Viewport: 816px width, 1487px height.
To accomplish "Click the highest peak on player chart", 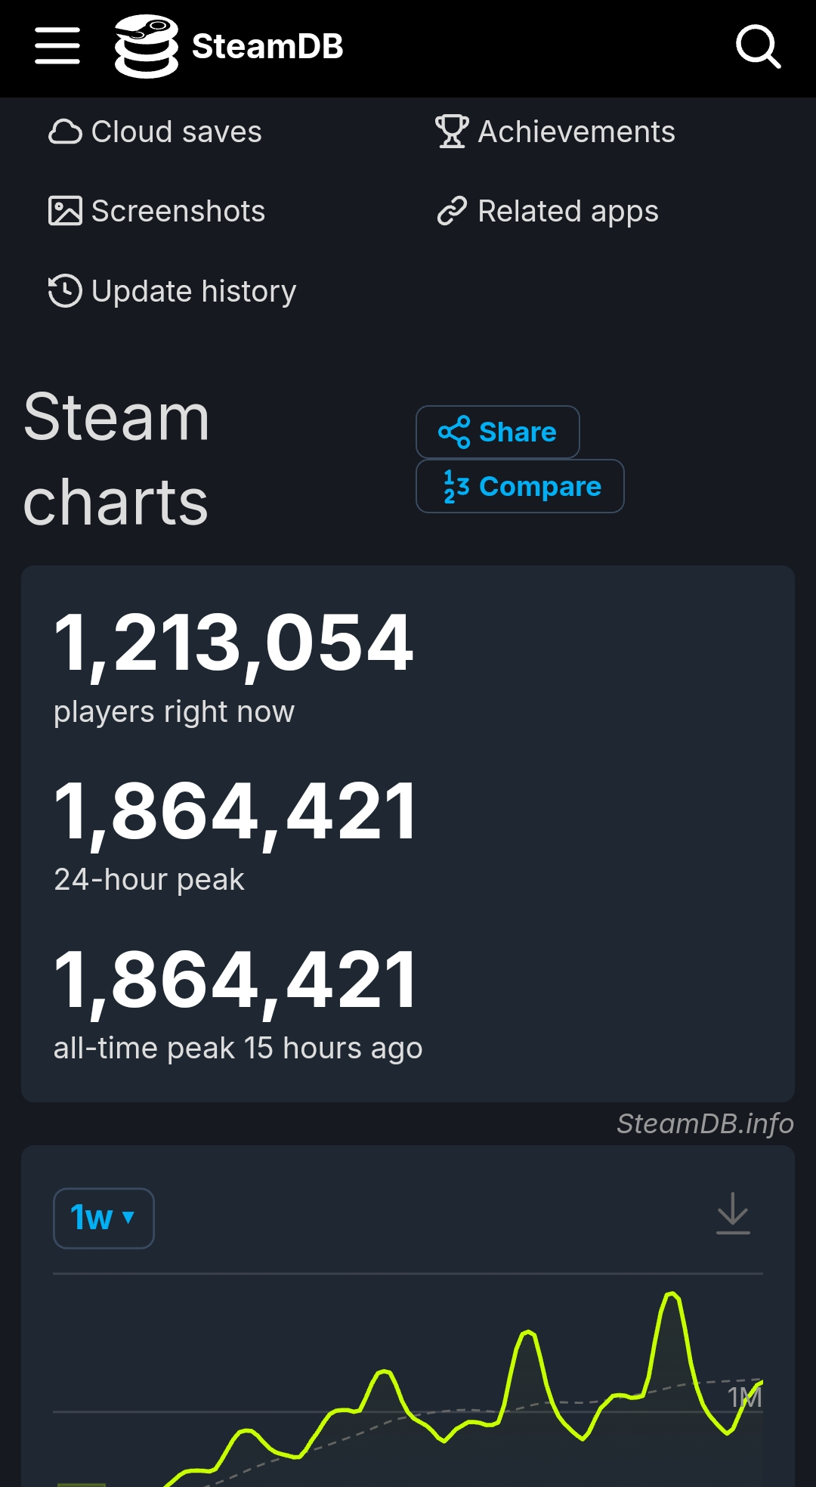I will pyautogui.click(x=672, y=1294).
